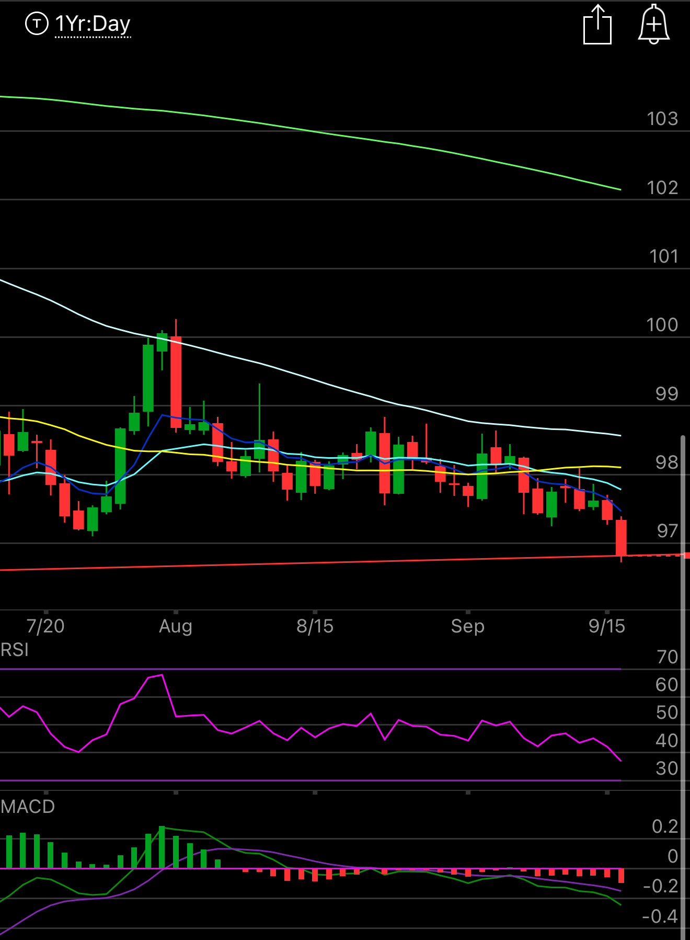This screenshot has height=940, width=690.
Task: Select the RSI 70 level label
Action: click(x=668, y=657)
